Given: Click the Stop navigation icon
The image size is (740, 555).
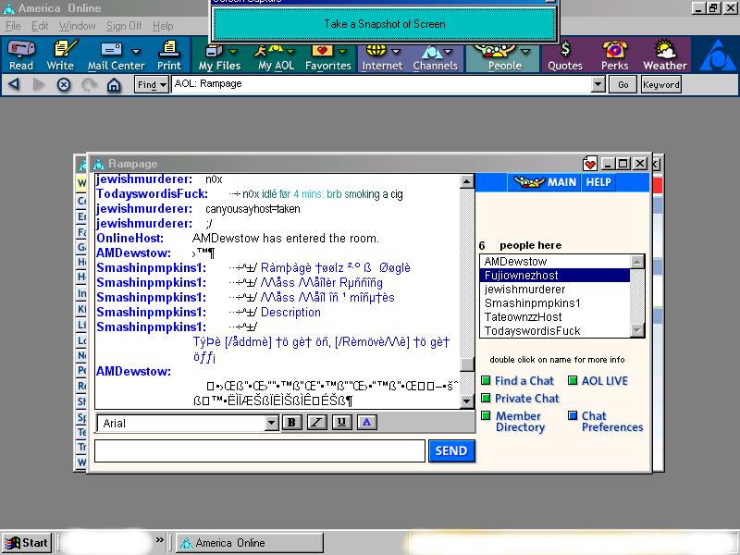Looking at the screenshot, I should (x=64, y=84).
